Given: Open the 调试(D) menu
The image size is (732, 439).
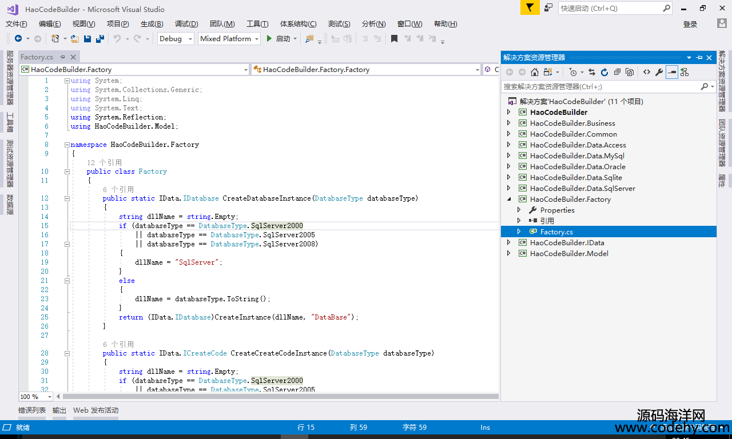Looking at the screenshot, I should (186, 24).
